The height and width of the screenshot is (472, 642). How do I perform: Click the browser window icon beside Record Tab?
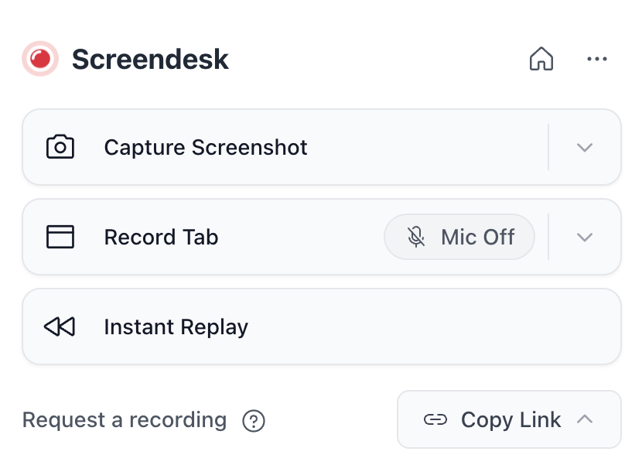(60, 237)
